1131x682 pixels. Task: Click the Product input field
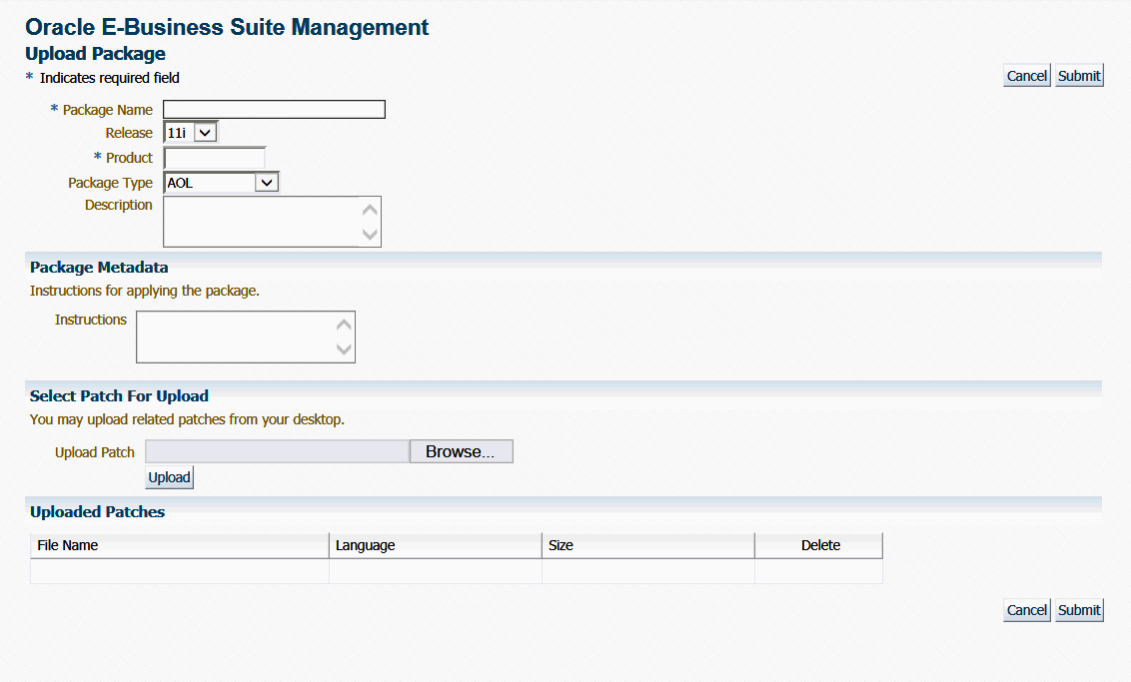tap(214, 158)
